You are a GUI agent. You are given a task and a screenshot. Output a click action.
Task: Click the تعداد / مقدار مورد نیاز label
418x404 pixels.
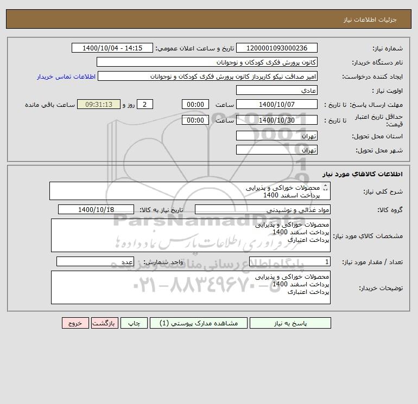point(372,262)
